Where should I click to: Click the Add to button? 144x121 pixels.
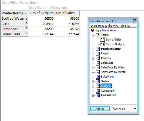pyautogui.click(x=100, y=109)
